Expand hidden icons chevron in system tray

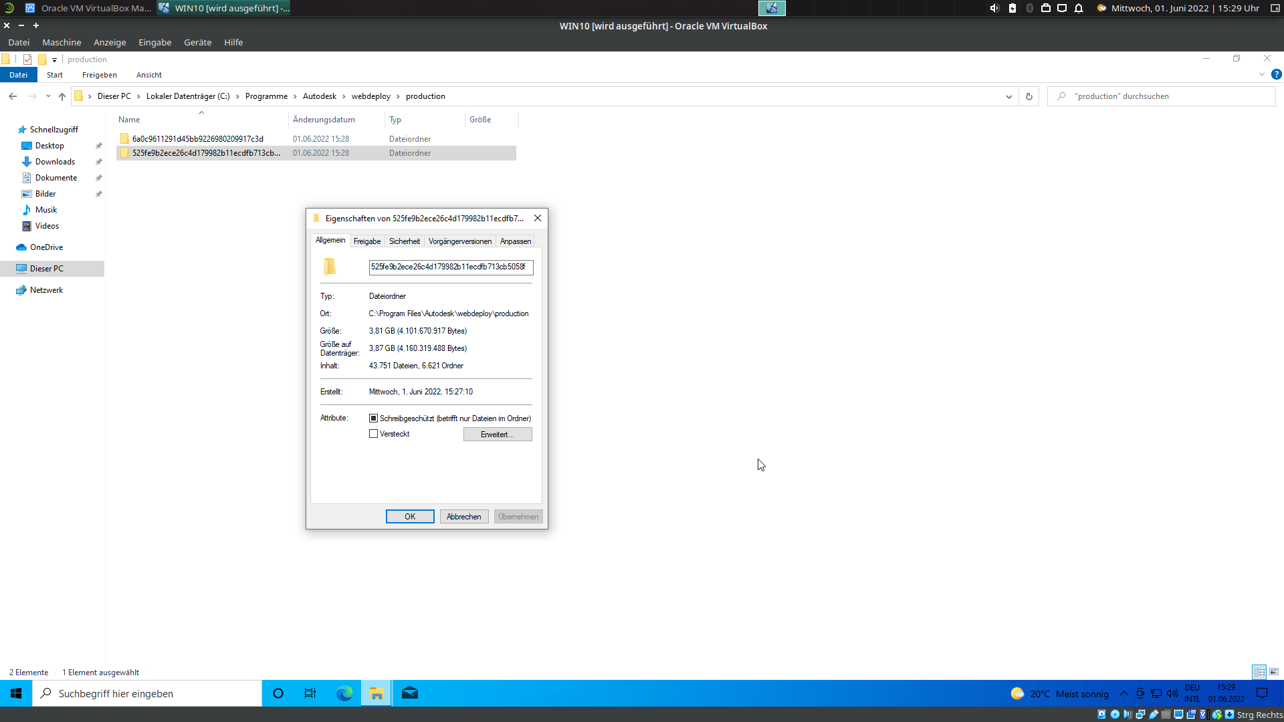[x=1124, y=694]
